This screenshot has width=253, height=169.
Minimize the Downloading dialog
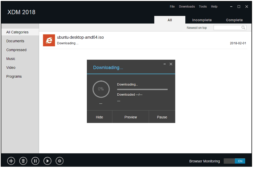click(165, 64)
